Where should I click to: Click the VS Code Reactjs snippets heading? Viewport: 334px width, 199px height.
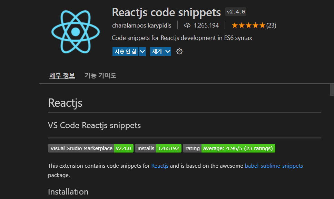point(94,125)
